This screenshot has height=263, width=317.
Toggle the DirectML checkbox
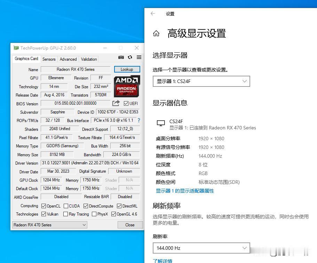click(119, 206)
